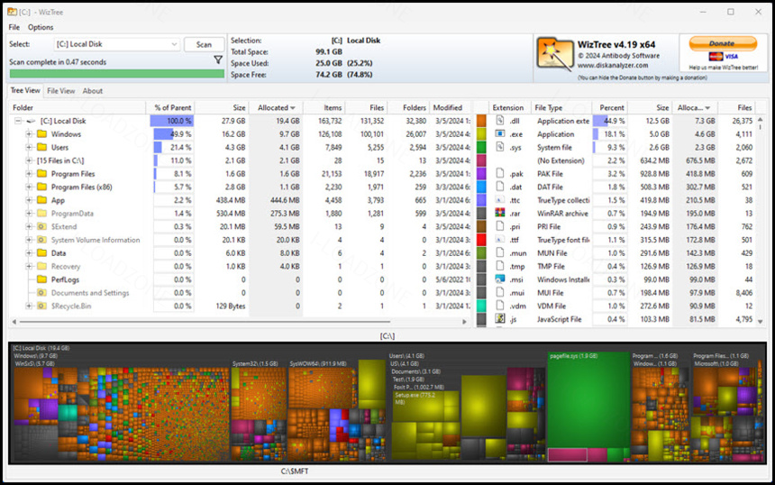Viewport: 775px width, 485px height.
Task: Expand the Program Files (x86) node
Action: (29, 187)
